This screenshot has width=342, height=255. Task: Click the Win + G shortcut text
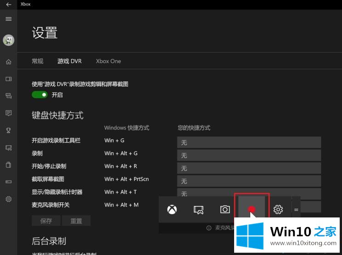114,141
